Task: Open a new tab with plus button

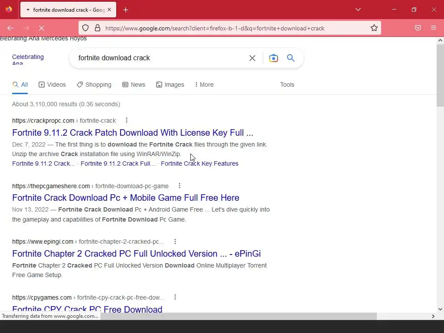Action: tap(126, 10)
